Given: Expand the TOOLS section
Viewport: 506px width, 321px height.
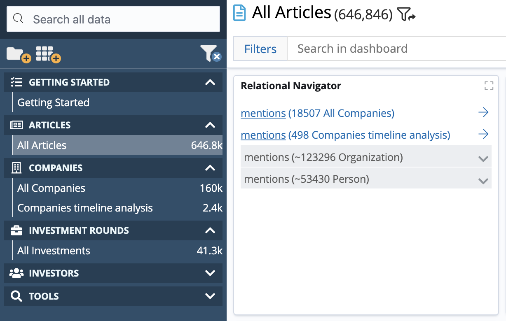Looking at the screenshot, I should (x=210, y=296).
